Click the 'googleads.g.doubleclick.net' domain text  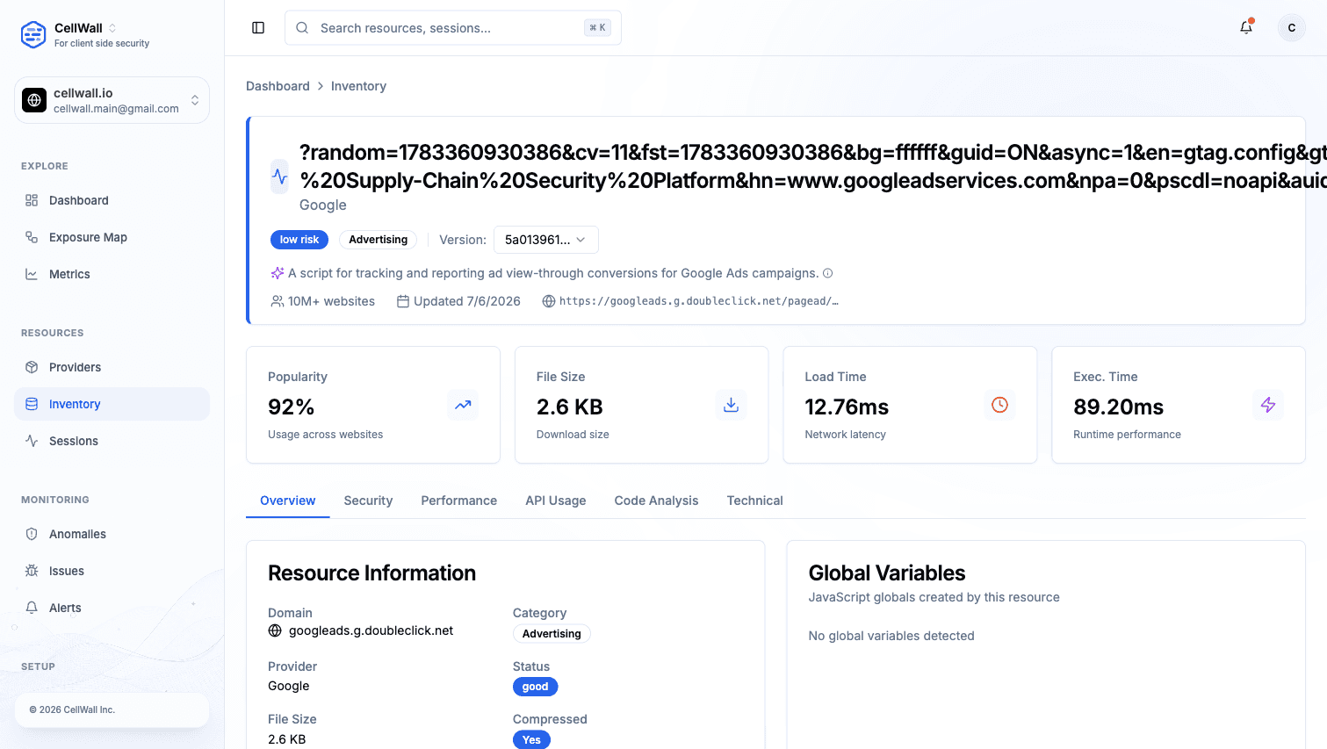(x=371, y=630)
